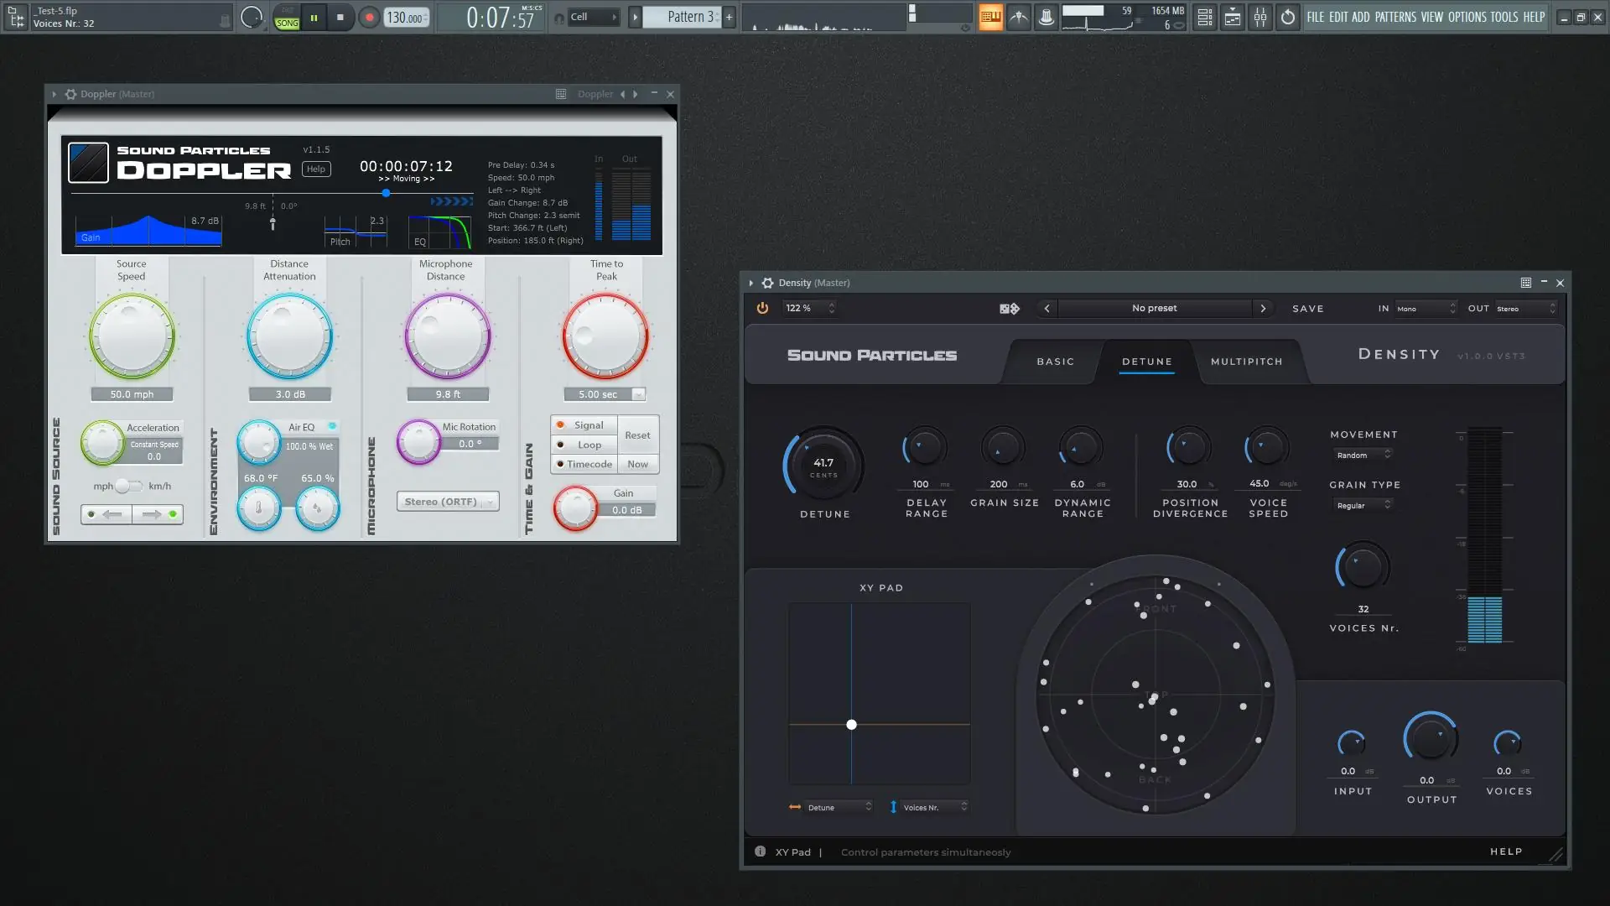Click the Doppler Help button
Image resolution: width=1610 pixels, height=906 pixels.
pyautogui.click(x=316, y=169)
